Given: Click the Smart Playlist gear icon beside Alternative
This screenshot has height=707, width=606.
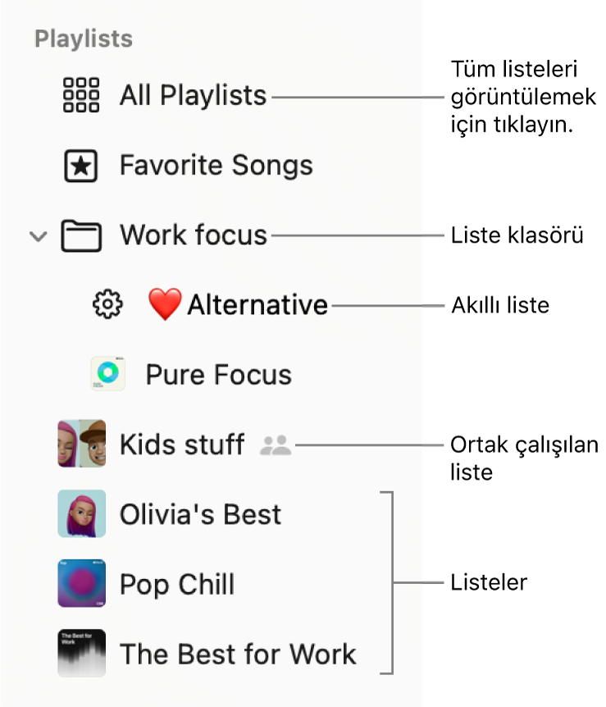Looking at the screenshot, I should pos(107,303).
